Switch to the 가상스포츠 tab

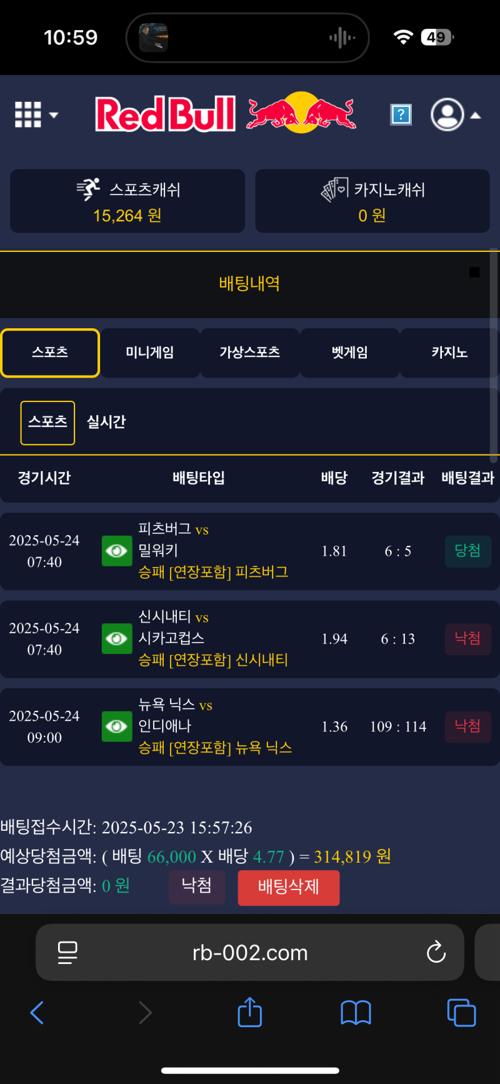tap(250, 353)
